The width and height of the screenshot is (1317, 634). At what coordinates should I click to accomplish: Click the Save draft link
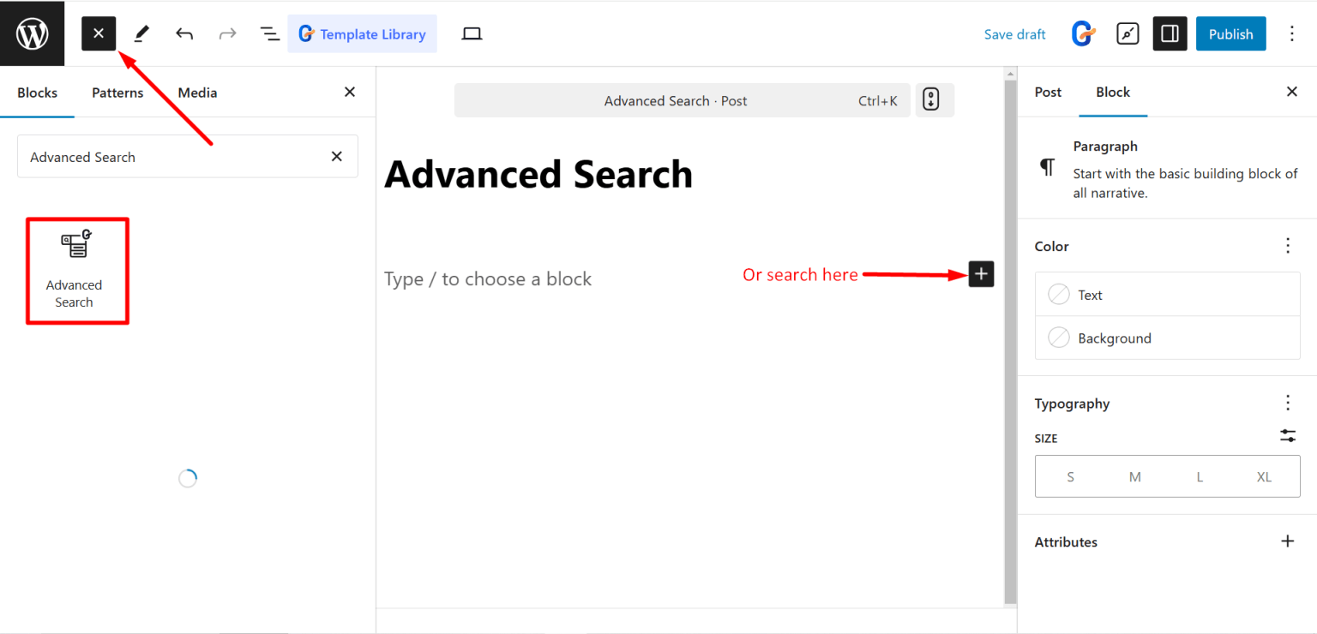[x=1014, y=33]
